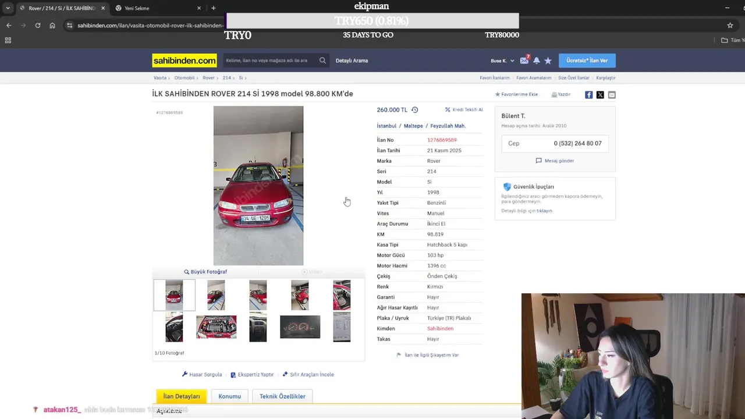The height and width of the screenshot is (419, 745).
Task: Click Otomobil breadcrumb
Action: [x=185, y=78]
